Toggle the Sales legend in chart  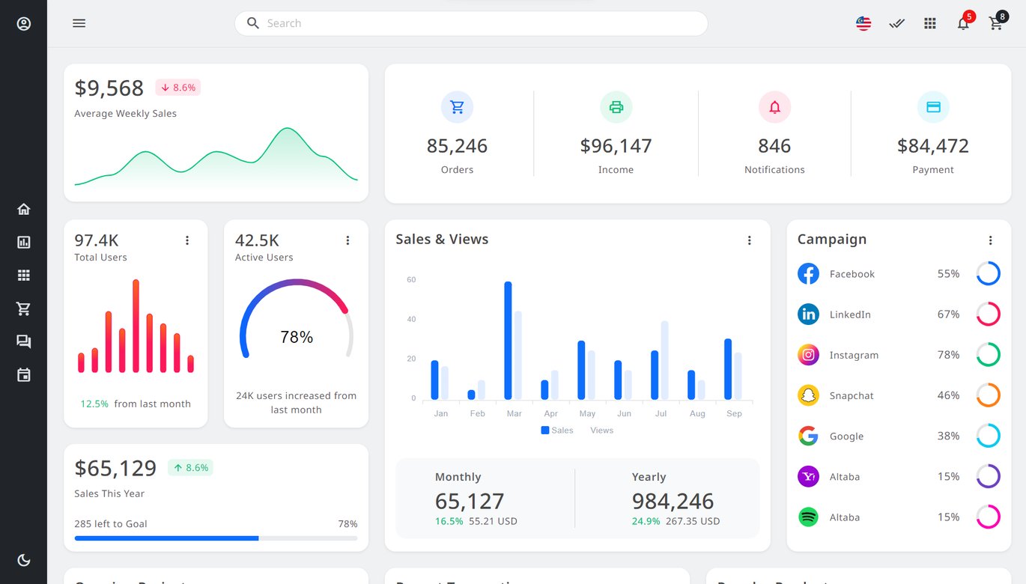pos(556,431)
